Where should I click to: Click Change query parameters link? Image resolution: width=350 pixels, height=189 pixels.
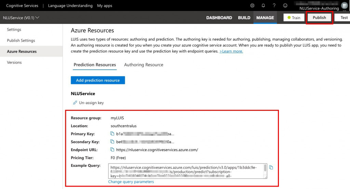pyautogui.click(x=131, y=181)
